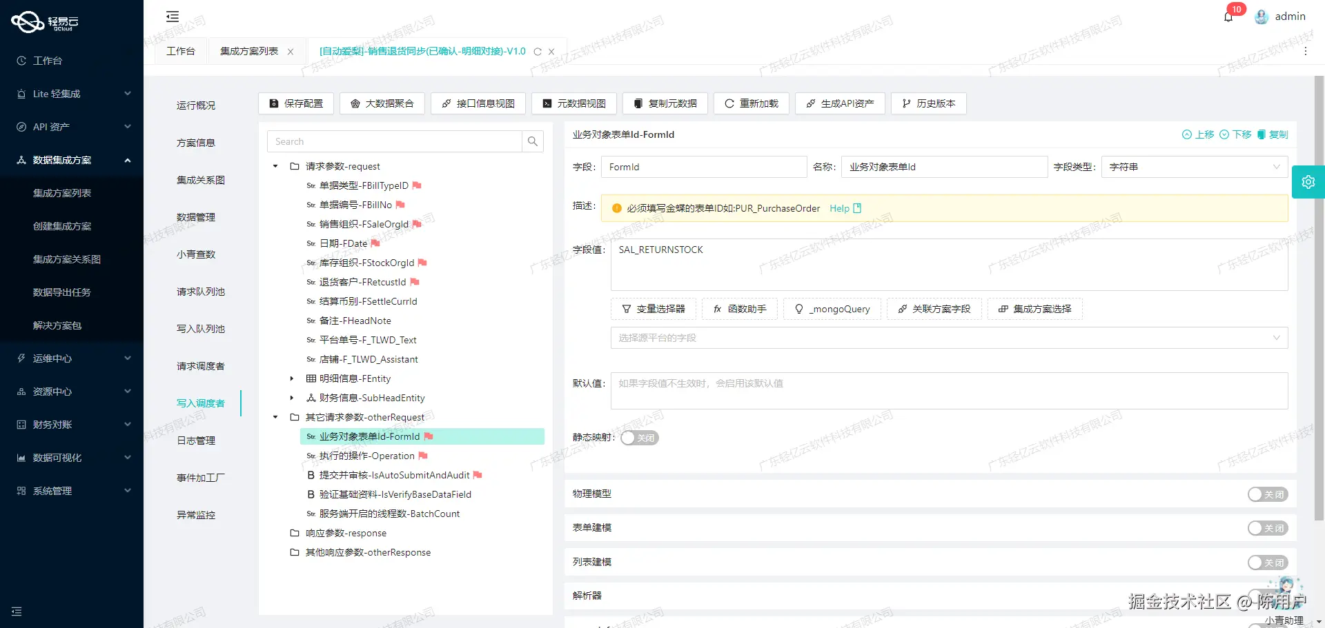Turn on 表单建模 toggle

click(x=1267, y=528)
